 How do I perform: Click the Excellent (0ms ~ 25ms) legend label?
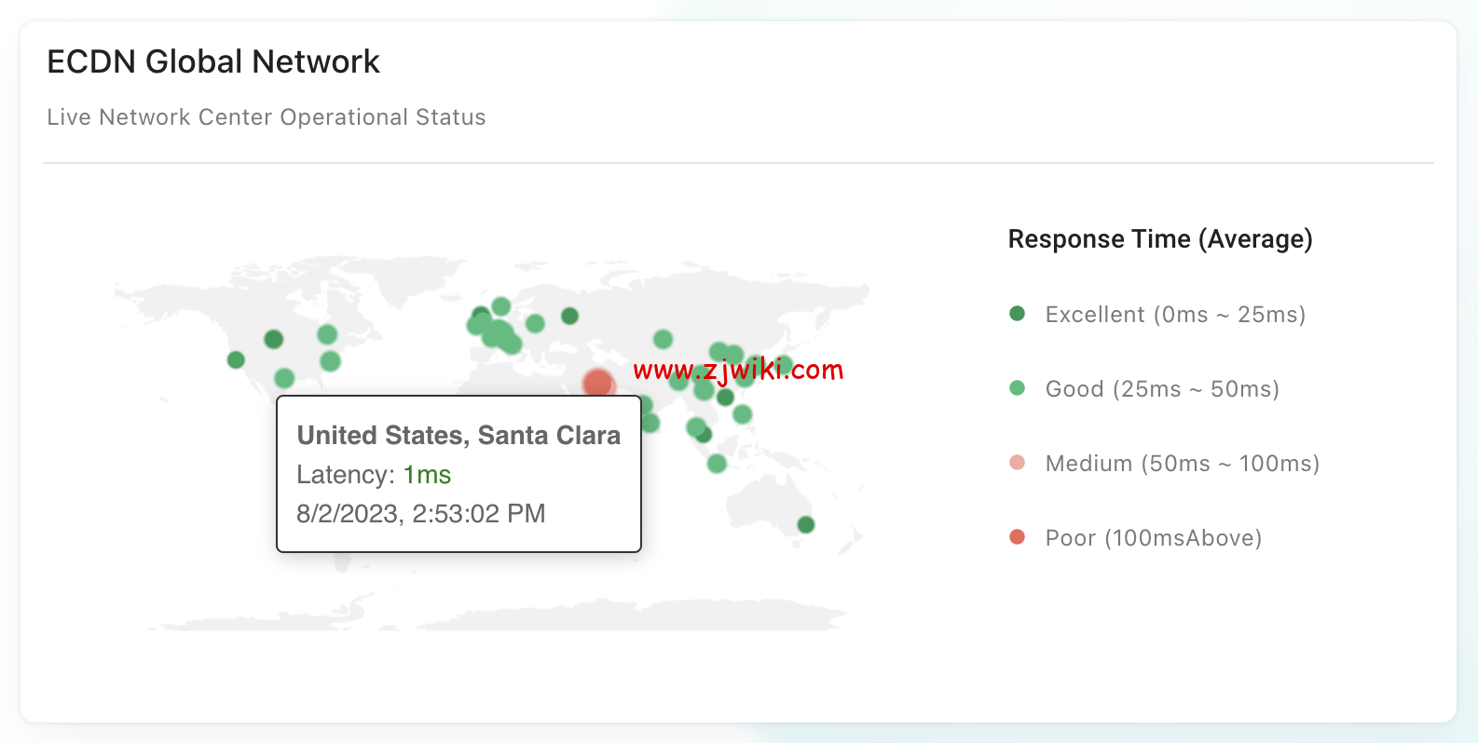pos(1175,315)
